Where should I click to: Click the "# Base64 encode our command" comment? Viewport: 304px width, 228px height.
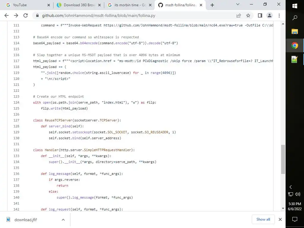pos(86,37)
